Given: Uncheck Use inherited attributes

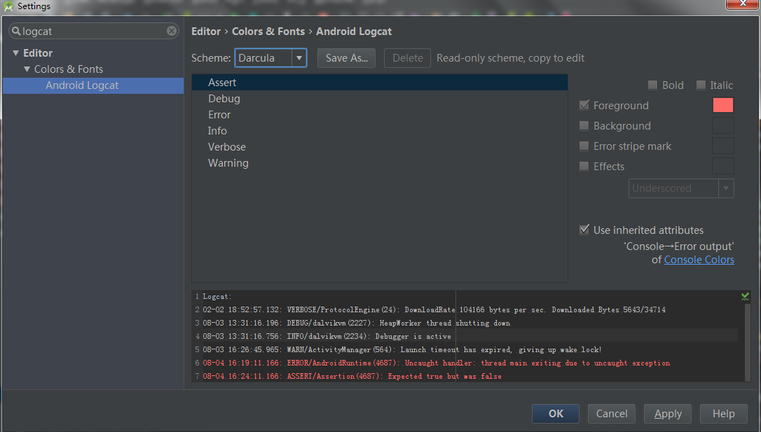Looking at the screenshot, I should coord(584,230).
